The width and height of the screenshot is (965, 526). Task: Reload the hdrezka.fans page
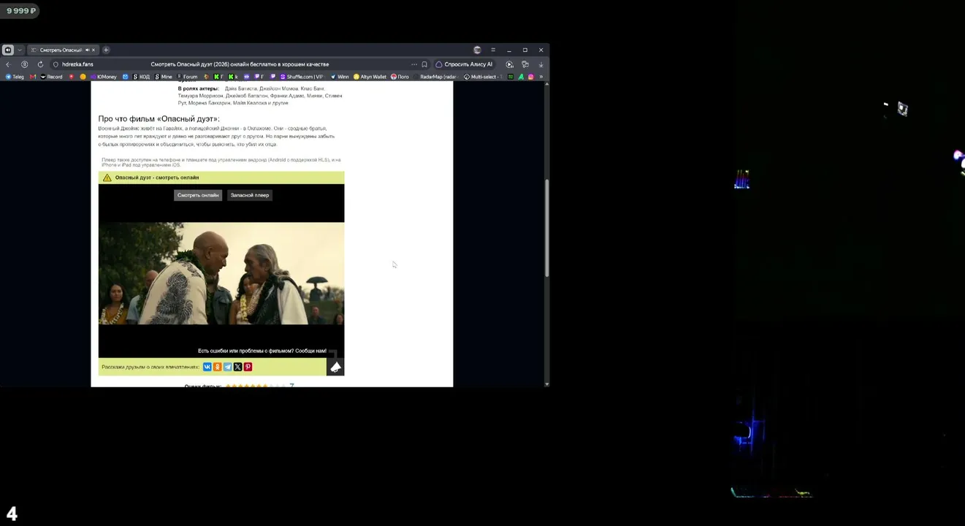[x=40, y=64]
